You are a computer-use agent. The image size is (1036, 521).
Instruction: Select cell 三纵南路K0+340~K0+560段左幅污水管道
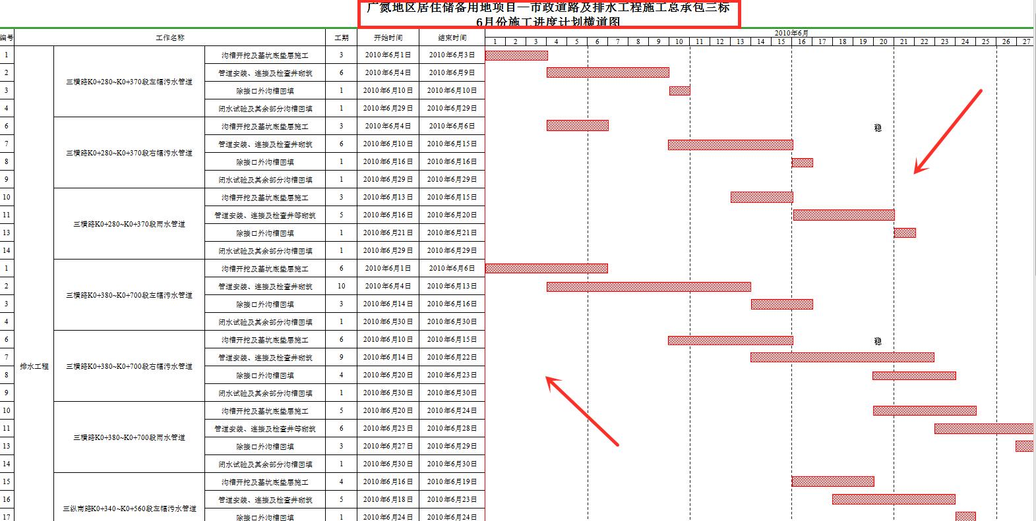(x=129, y=508)
